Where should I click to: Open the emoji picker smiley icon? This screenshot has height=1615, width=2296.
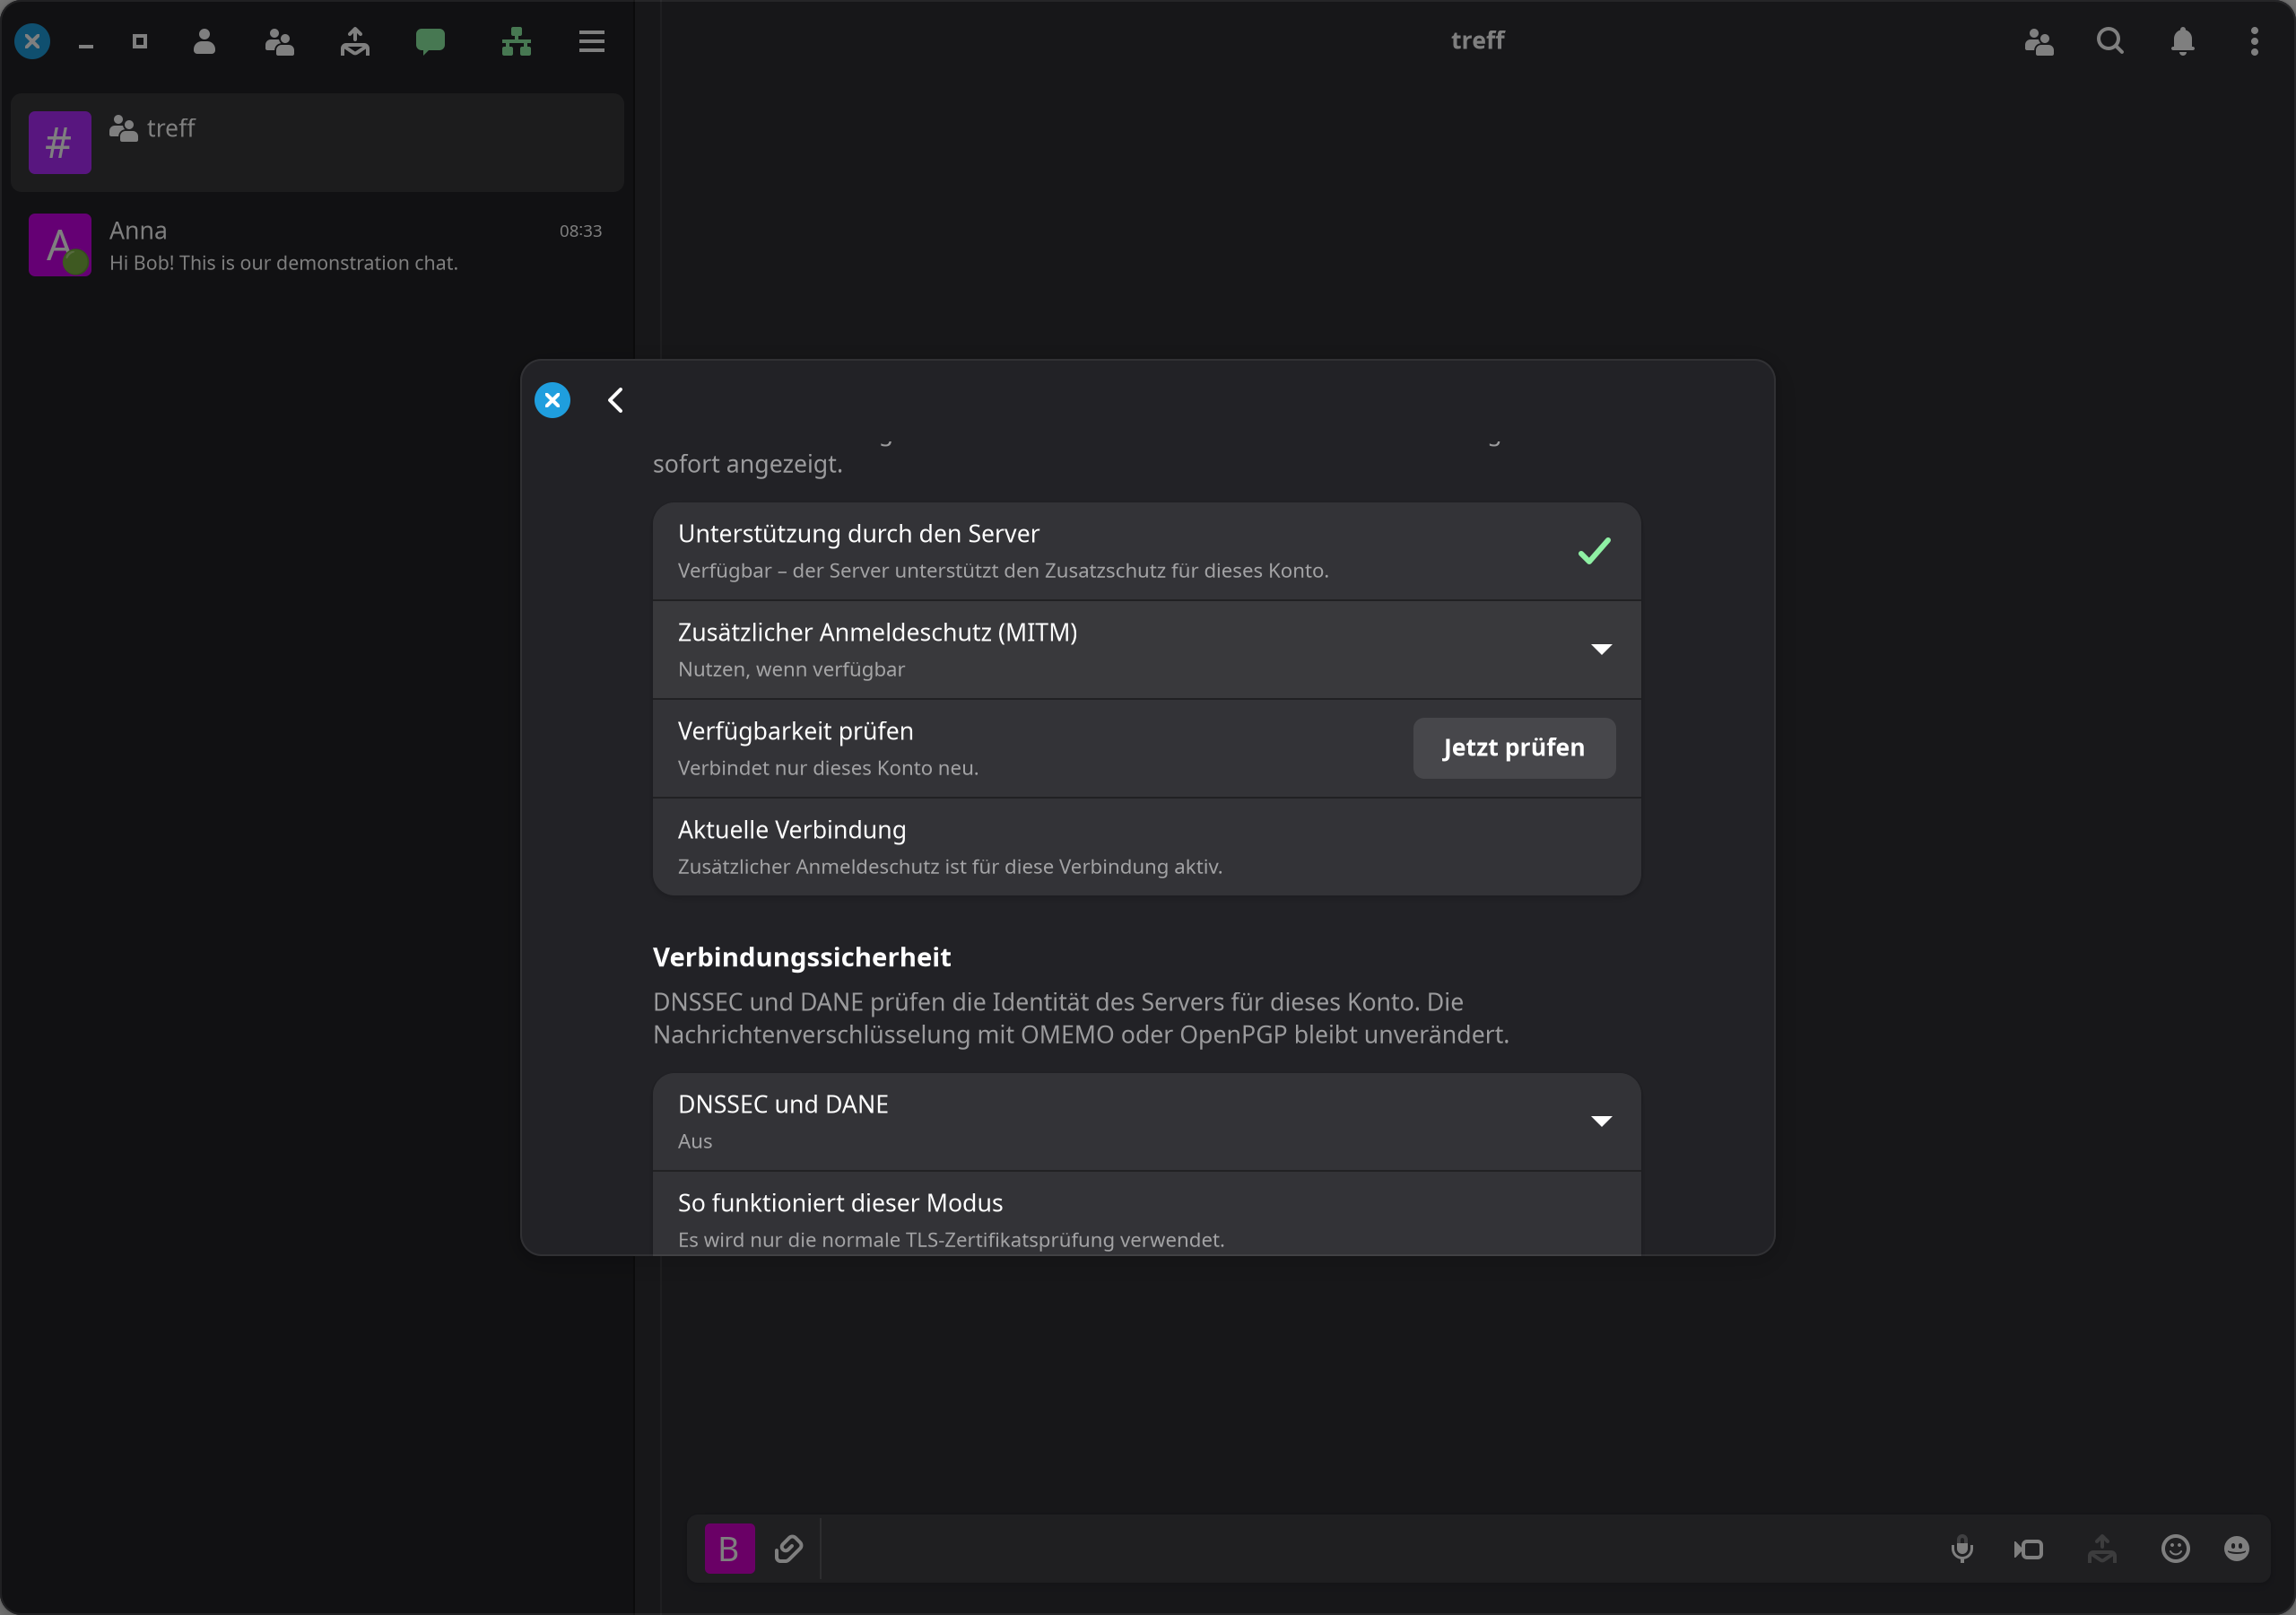2175,1549
